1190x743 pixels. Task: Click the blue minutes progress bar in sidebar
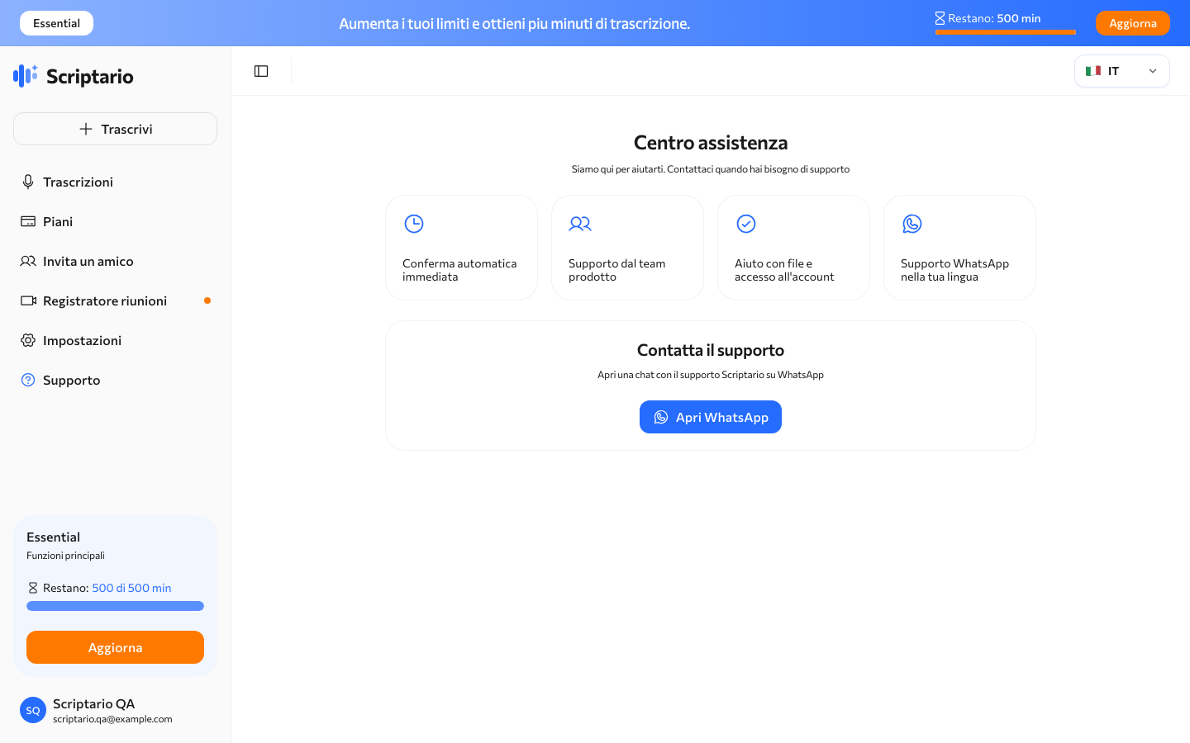tap(116, 606)
